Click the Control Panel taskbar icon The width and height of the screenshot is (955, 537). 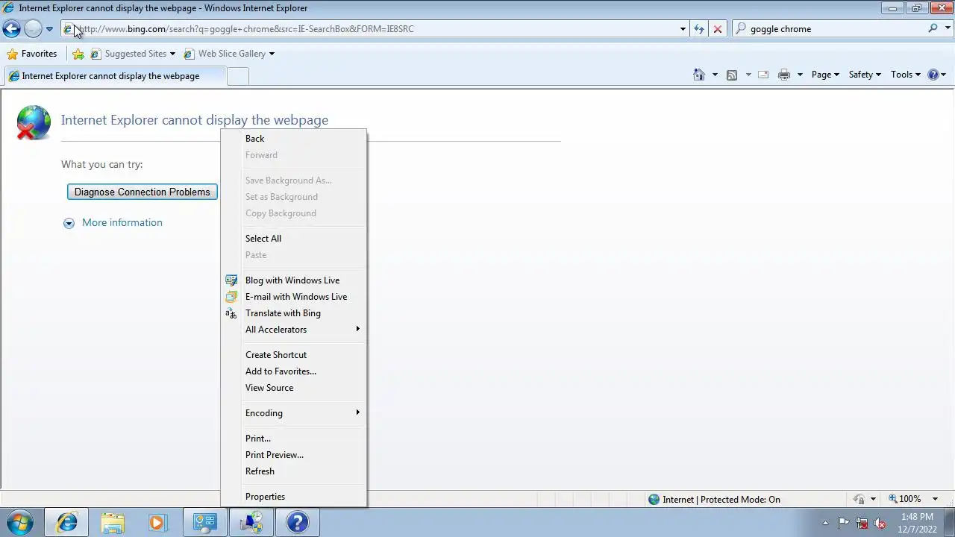(x=204, y=523)
